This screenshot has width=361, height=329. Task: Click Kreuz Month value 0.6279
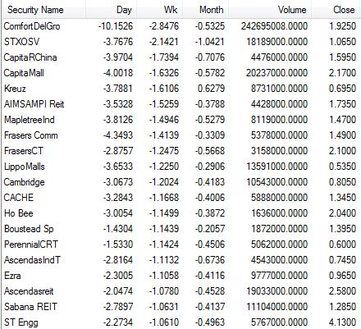tap(212, 89)
